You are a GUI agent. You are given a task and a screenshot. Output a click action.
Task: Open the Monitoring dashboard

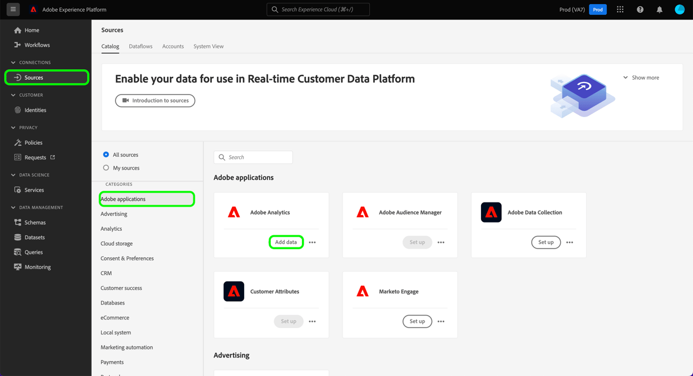[37, 266]
